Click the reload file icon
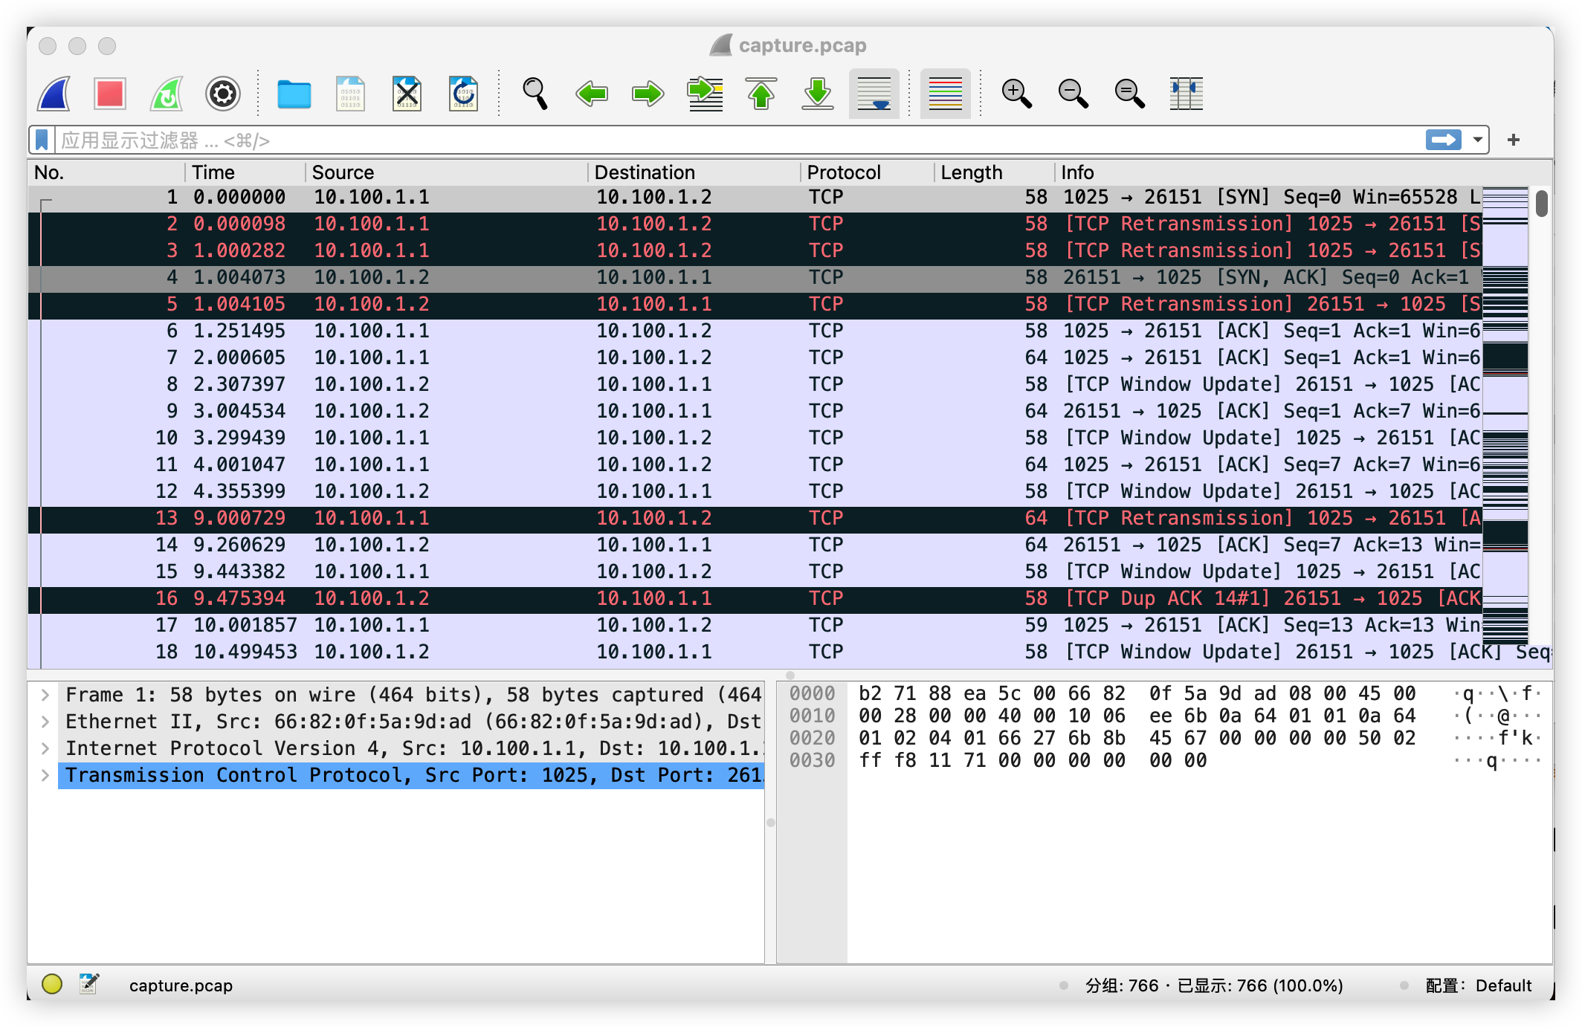1582x1027 pixels. [463, 94]
